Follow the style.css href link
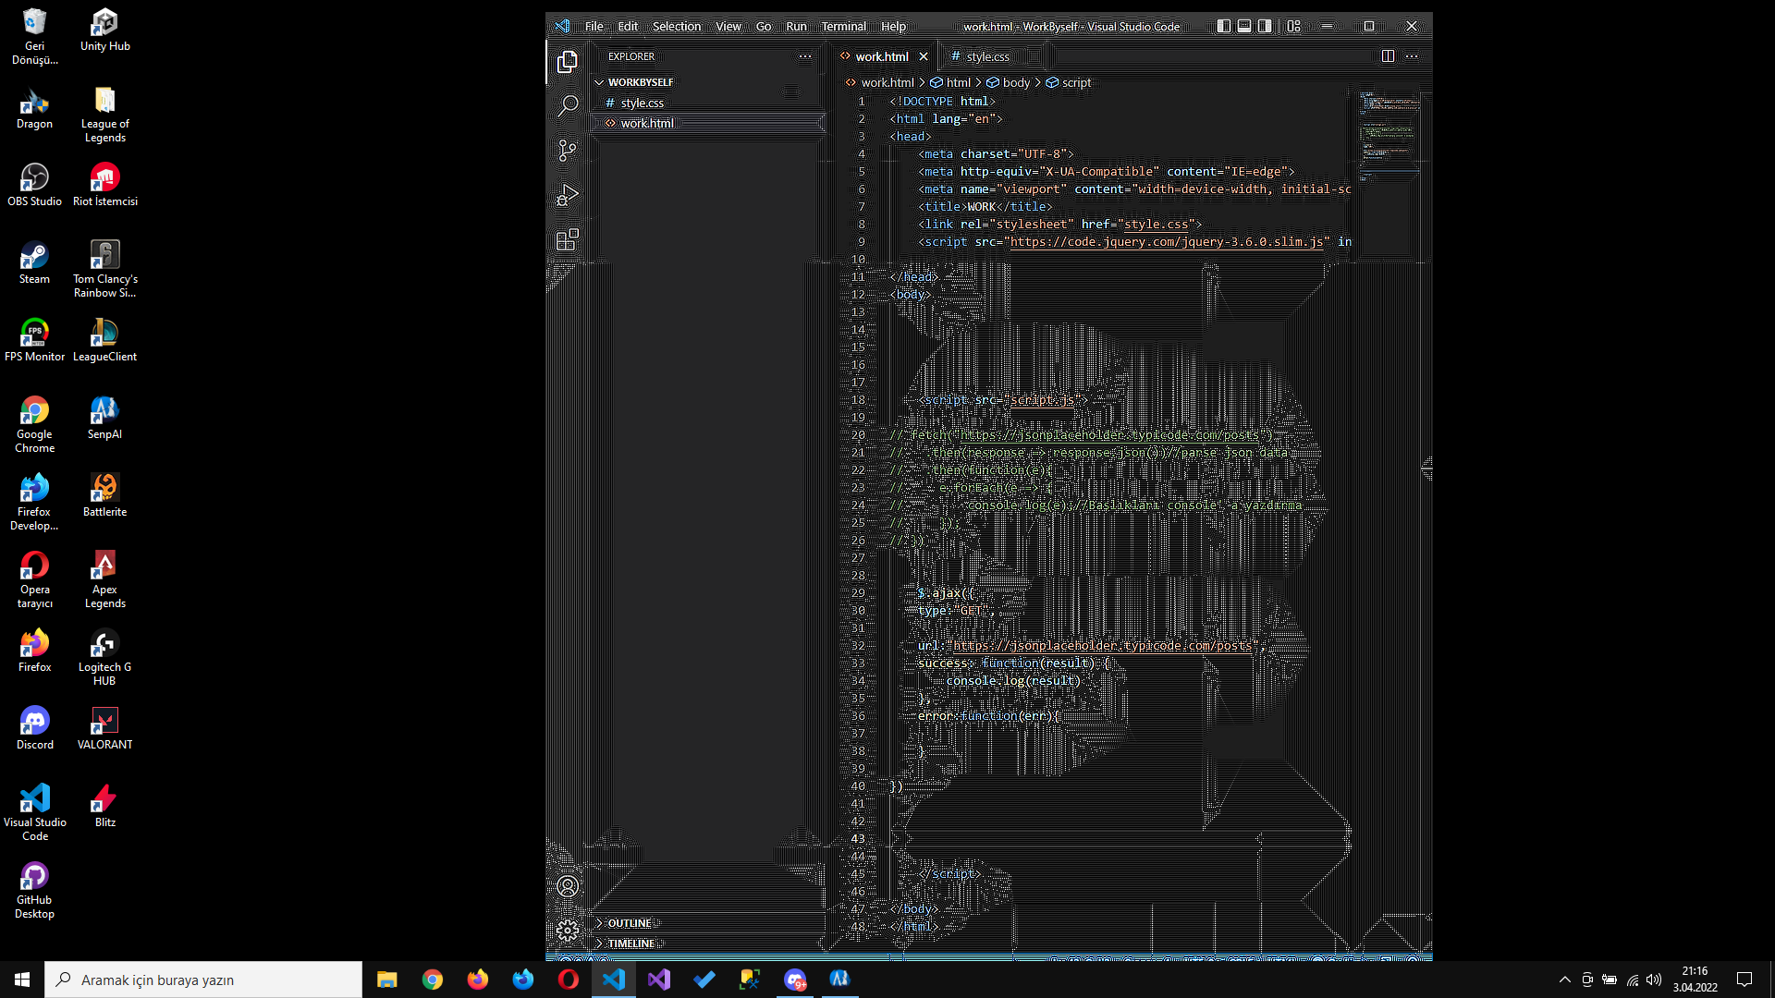This screenshot has height=998, width=1775. 1156,225
